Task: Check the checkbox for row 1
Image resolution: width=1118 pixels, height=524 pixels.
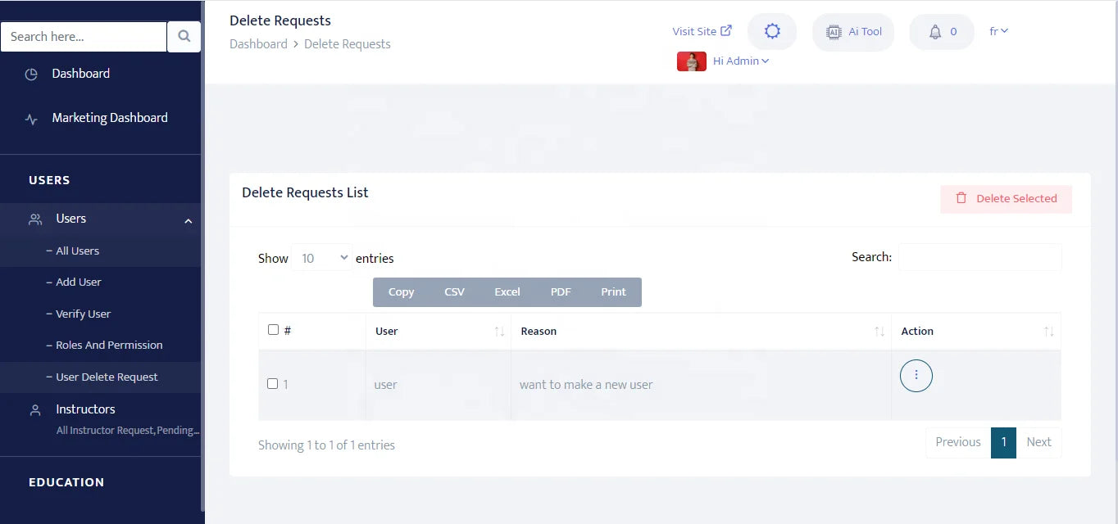Action: tap(273, 383)
